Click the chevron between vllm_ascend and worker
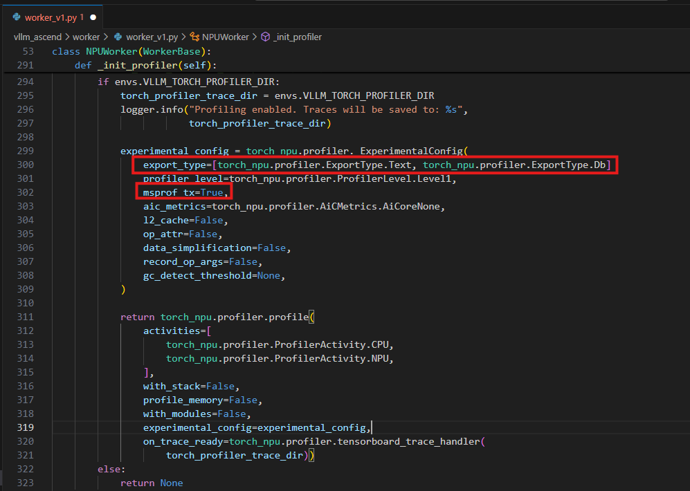 click(x=67, y=37)
